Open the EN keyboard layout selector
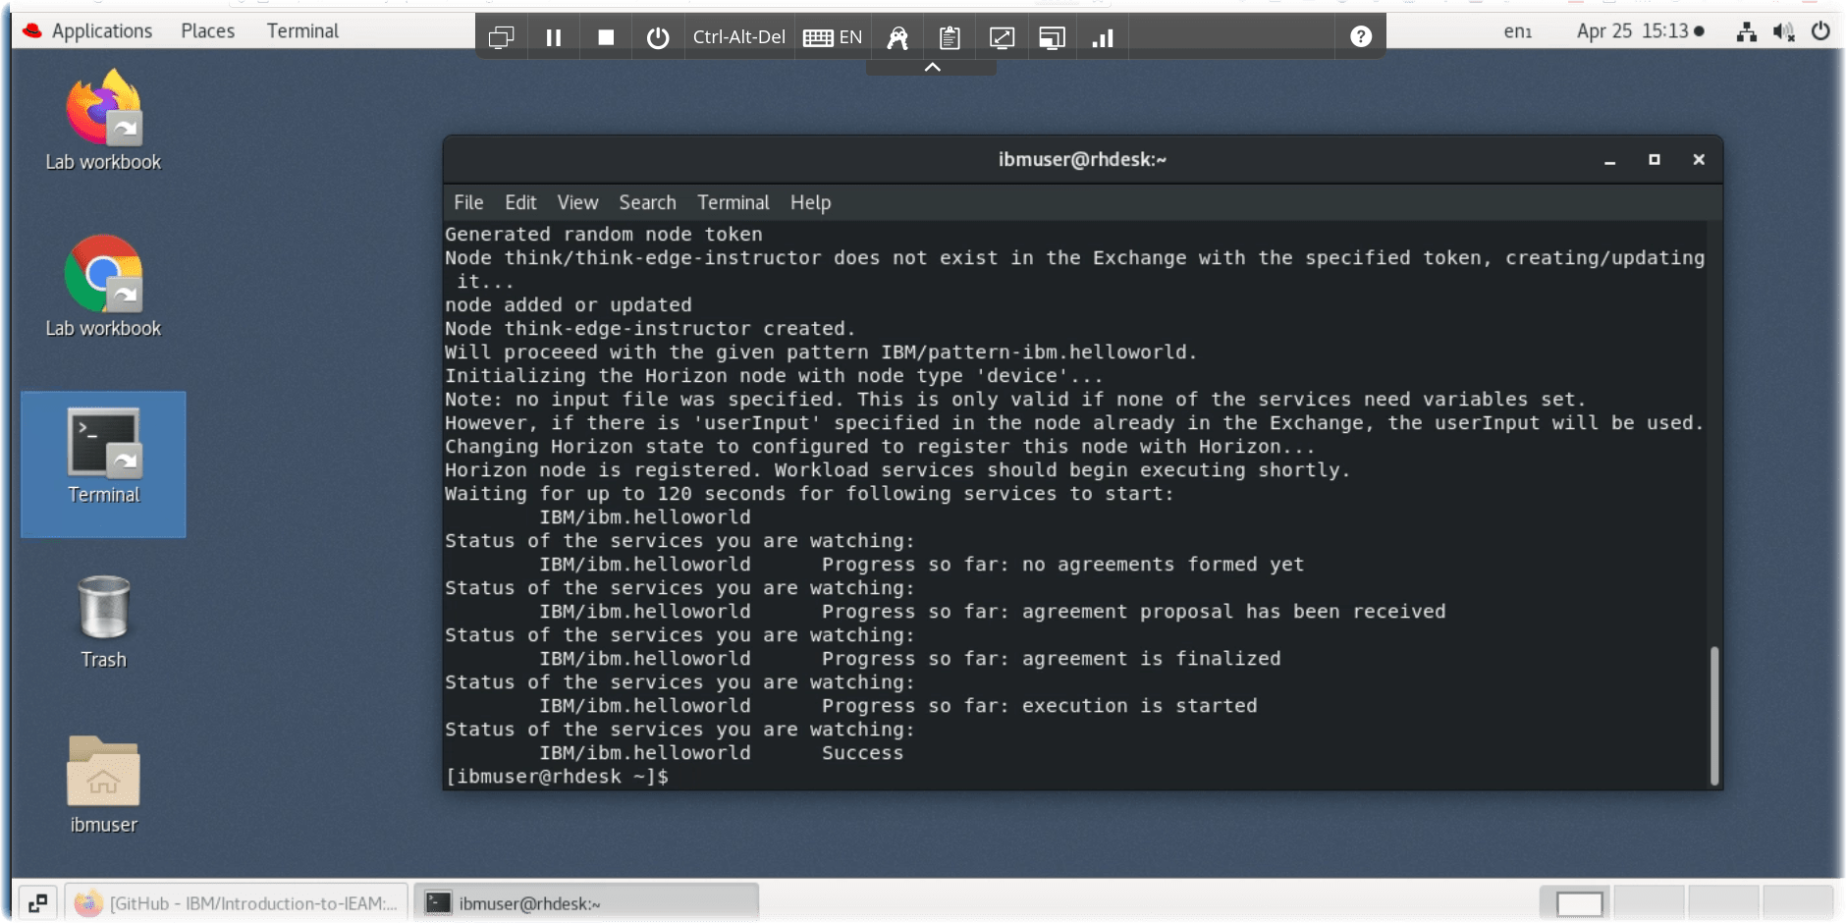Screen dimensions: 1846x923 pos(833,37)
